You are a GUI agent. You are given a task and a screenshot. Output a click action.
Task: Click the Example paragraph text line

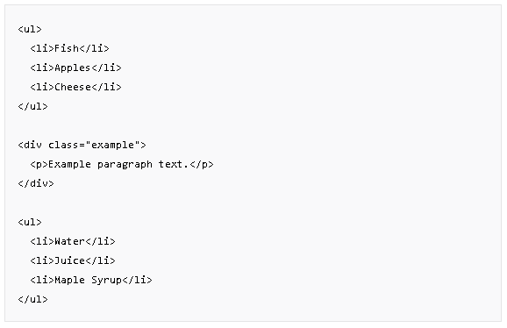click(x=122, y=165)
